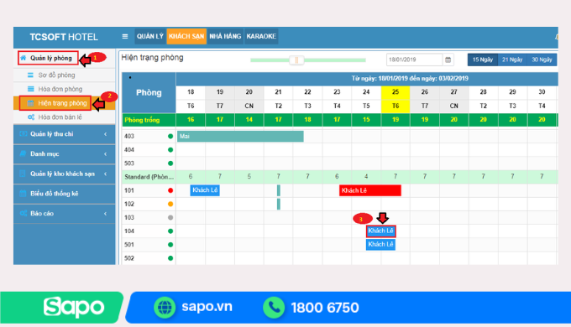Click the green status dot for room 503
This screenshot has height=327, width=571.
[x=170, y=163]
